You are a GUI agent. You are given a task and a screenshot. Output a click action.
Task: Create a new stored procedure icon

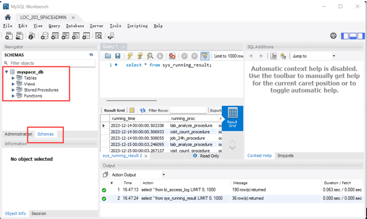[76, 36]
